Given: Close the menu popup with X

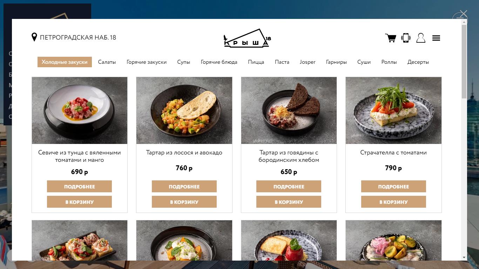Looking at the screenshot, I should [464, 14].
